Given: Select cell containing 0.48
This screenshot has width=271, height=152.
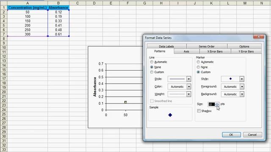Looking at the screenshot, I should coord(58,30).
